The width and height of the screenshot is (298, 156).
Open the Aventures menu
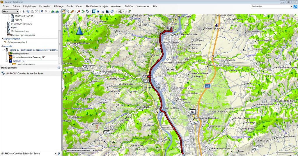116,6
